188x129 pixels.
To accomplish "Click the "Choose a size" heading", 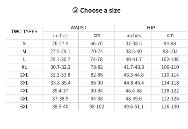I will [100, 11].
